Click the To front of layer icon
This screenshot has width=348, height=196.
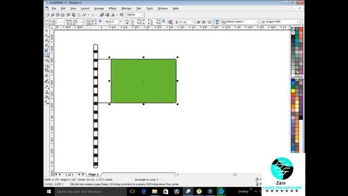[x=198, y=22]
